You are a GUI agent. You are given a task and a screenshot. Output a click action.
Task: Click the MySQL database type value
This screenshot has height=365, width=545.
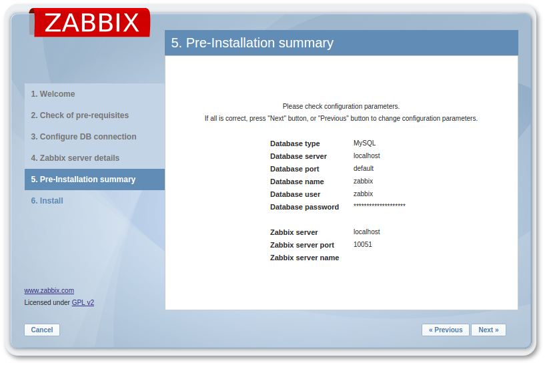(365, 143)
